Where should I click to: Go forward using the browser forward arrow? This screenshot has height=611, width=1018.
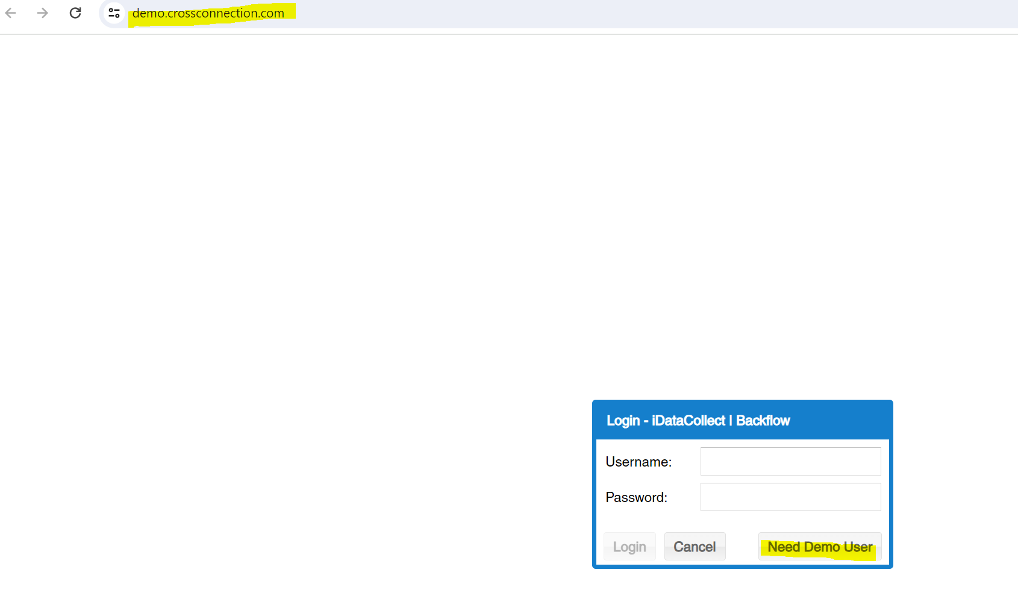tap(42, 13)
